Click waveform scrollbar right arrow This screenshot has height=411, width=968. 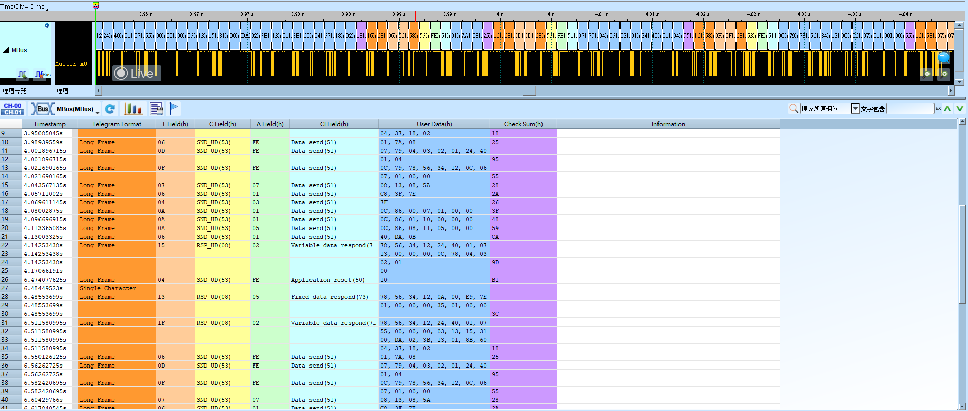(951, 90)
